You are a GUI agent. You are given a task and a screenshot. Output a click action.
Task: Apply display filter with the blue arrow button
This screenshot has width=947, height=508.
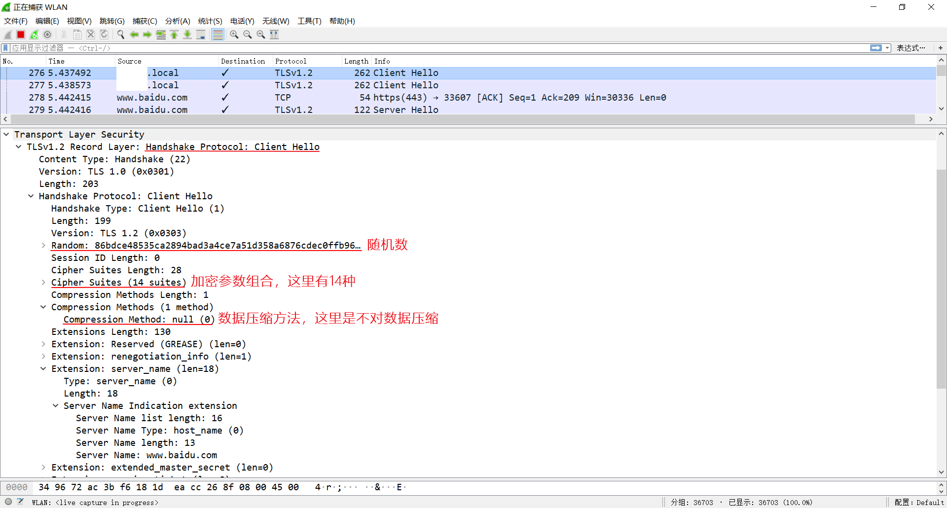tap(876, 48)
